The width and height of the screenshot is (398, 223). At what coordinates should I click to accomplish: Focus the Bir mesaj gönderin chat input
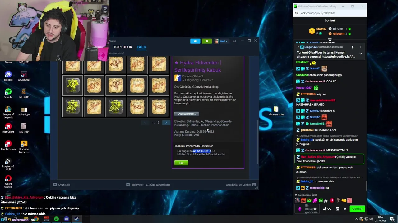click(x=308, y=209)
